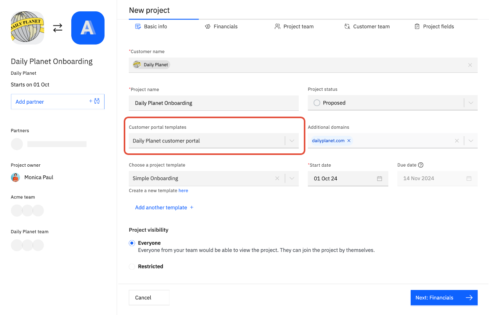
Task: Click the Daily Planet customer portal selector
Action: click(214, 141)
